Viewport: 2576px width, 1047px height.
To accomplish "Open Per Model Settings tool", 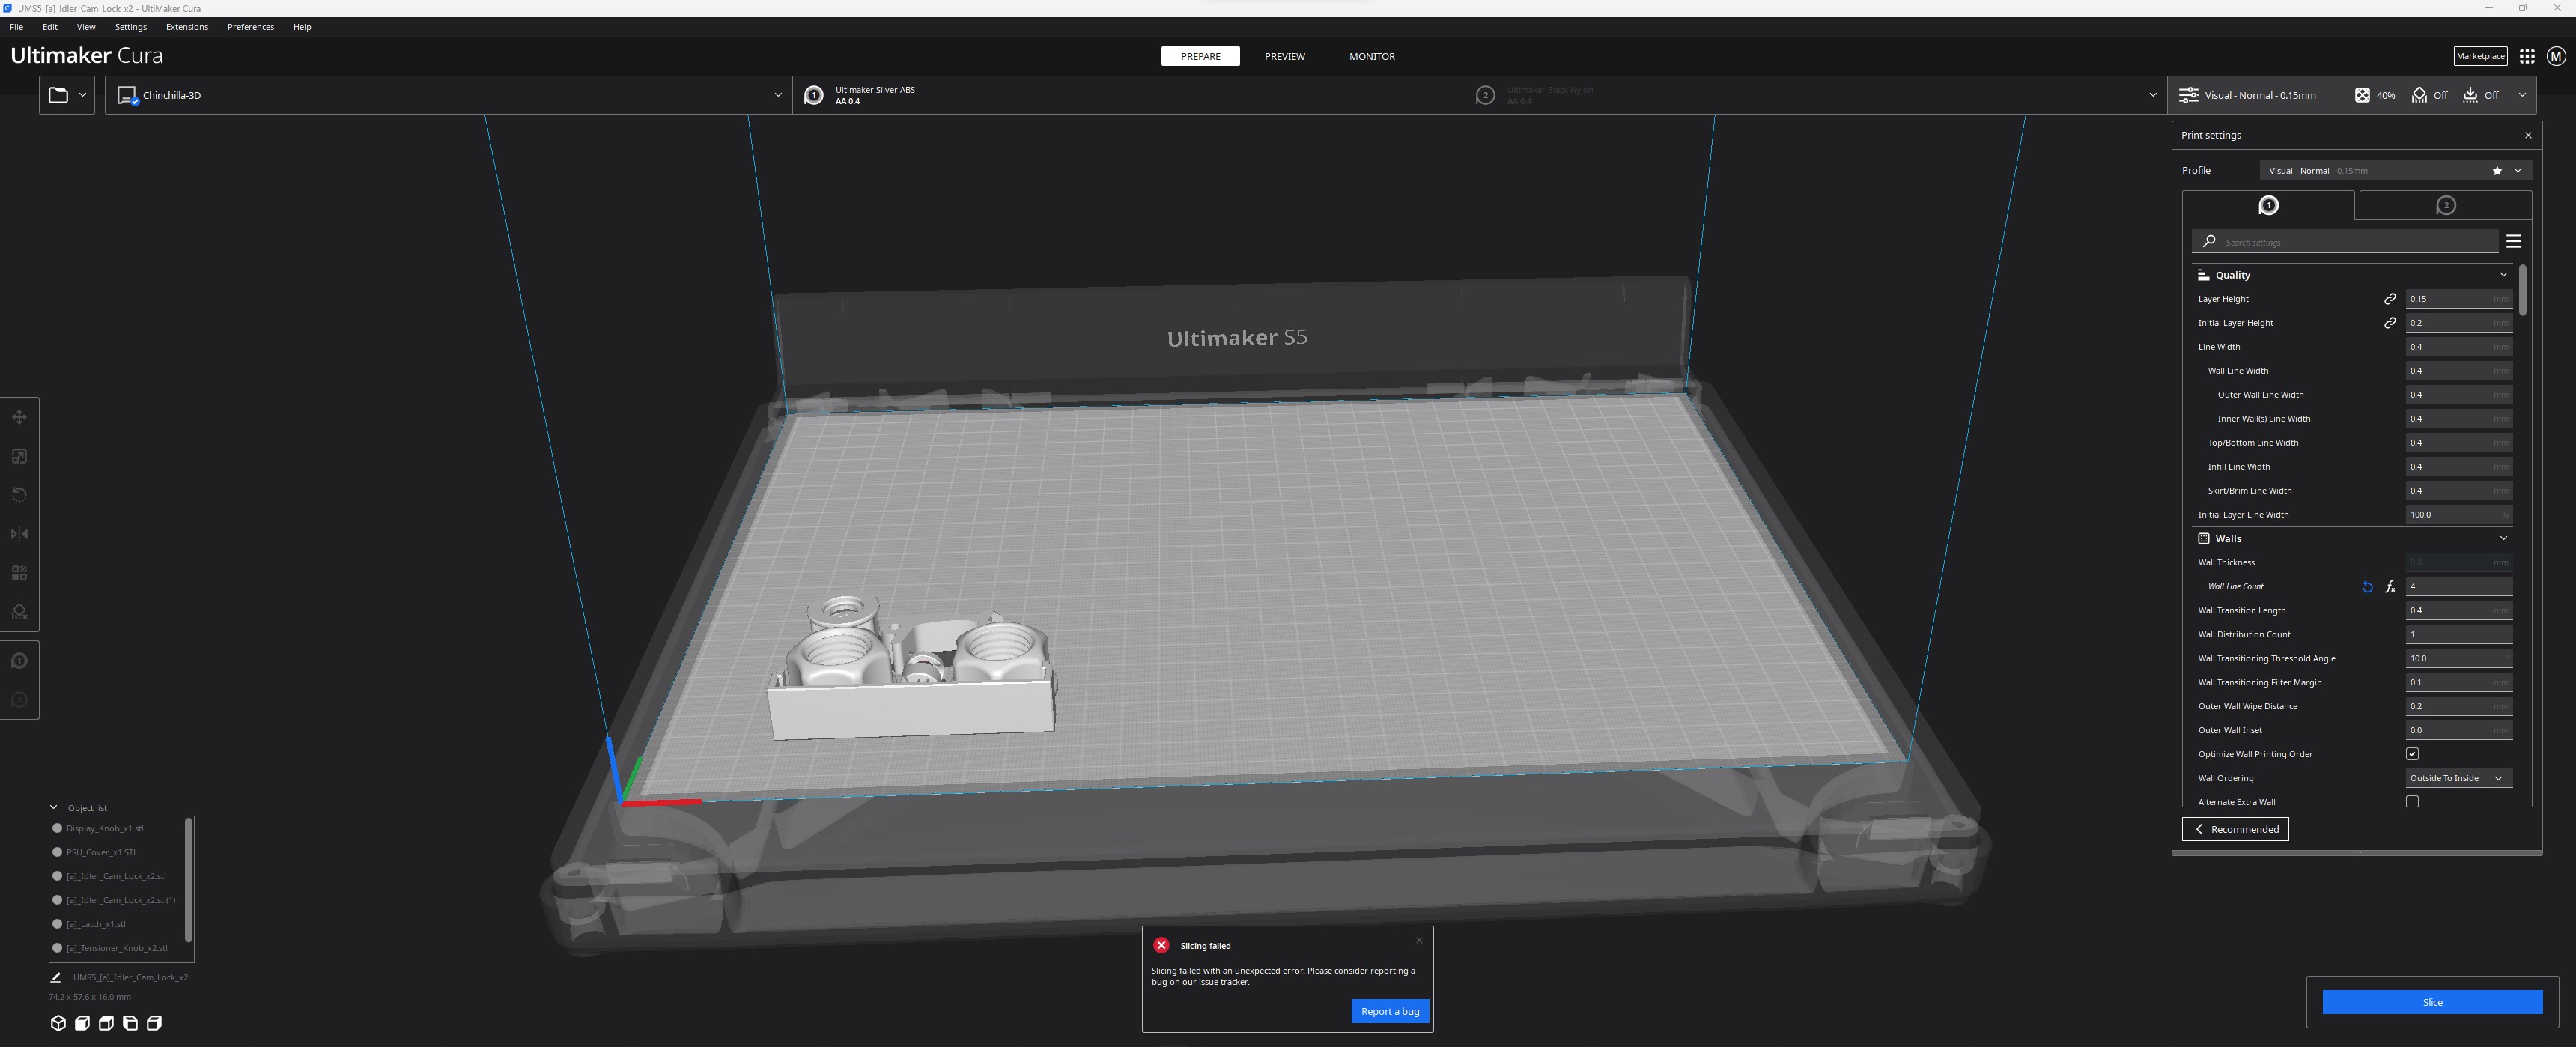I will point(19,572).
